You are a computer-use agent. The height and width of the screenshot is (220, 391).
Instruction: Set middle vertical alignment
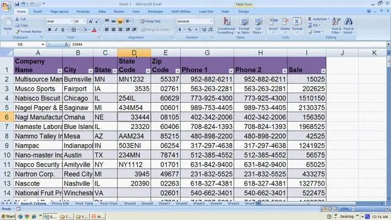coord(114,21)
